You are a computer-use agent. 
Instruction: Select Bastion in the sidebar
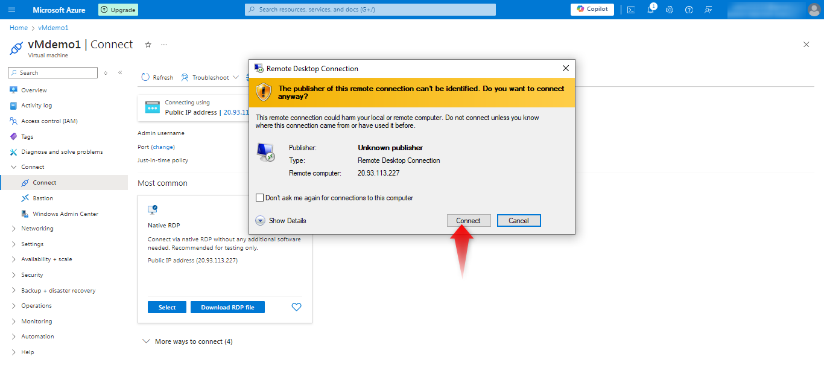pos(43,198)
